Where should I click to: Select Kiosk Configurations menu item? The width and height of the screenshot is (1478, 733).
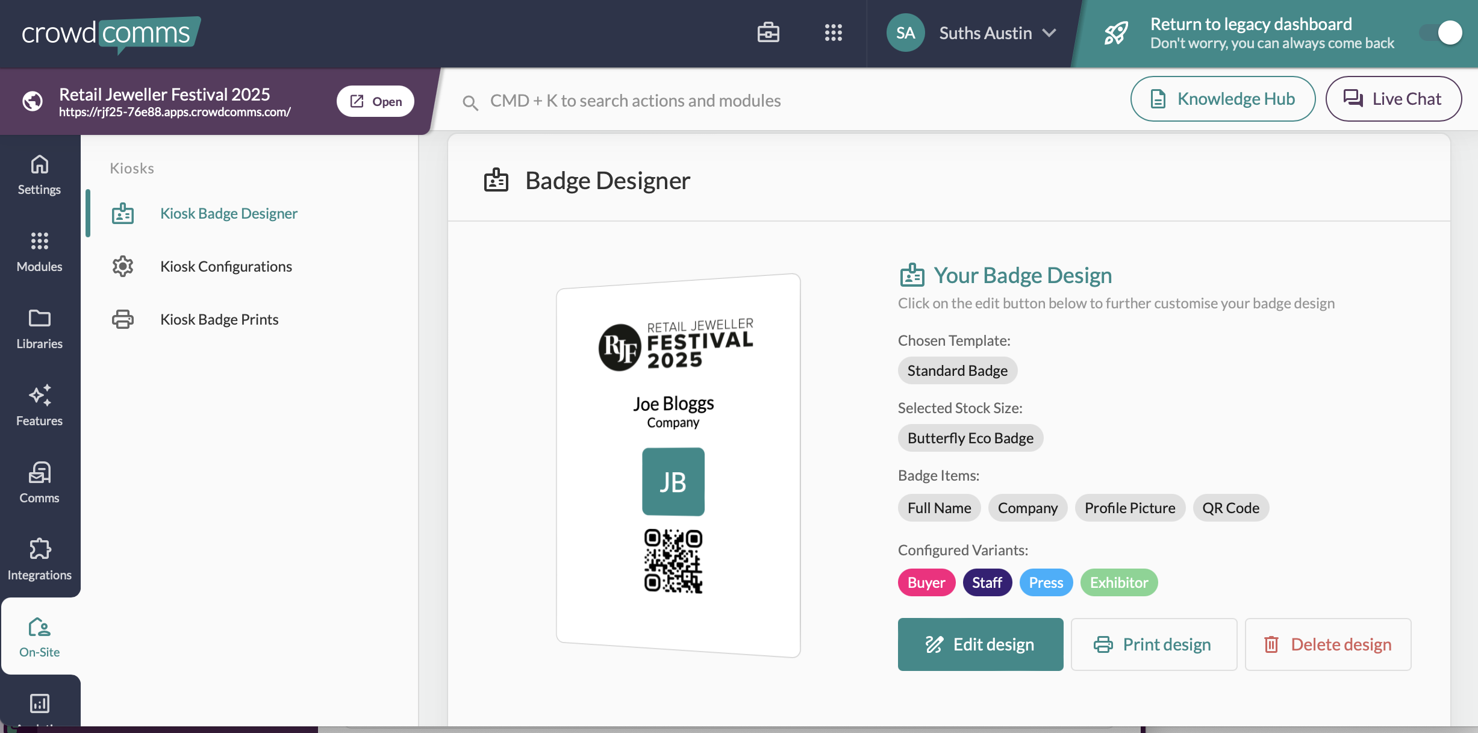tap(226, 266)
